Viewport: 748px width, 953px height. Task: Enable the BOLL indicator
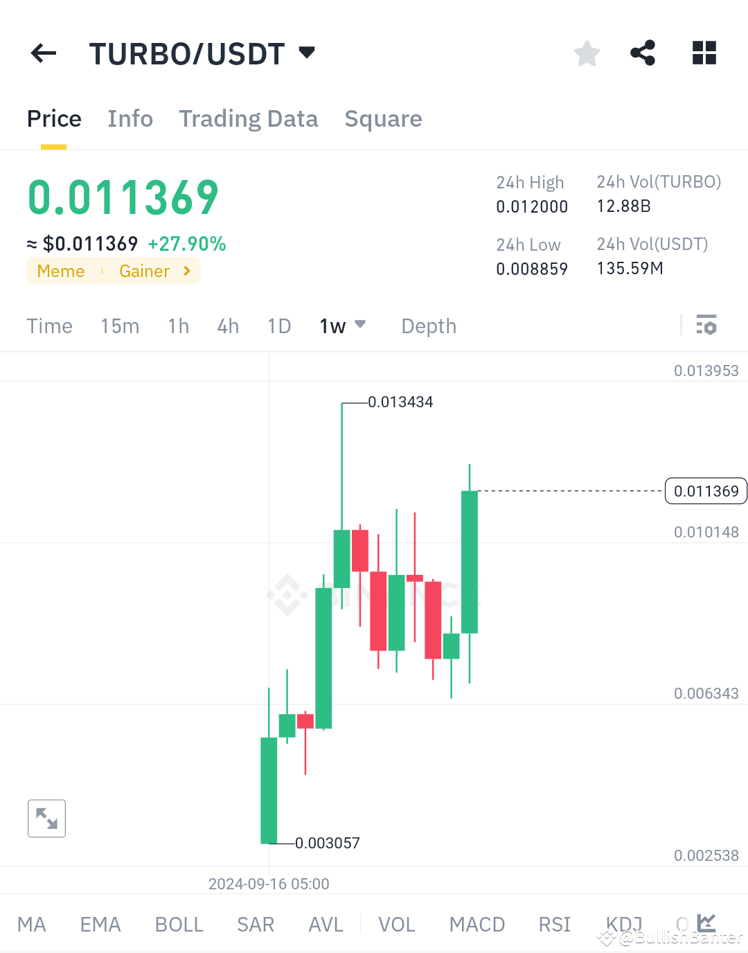179,923
